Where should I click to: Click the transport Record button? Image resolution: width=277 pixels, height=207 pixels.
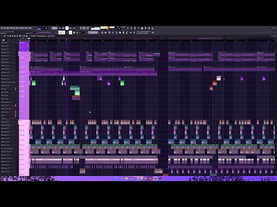50,28
